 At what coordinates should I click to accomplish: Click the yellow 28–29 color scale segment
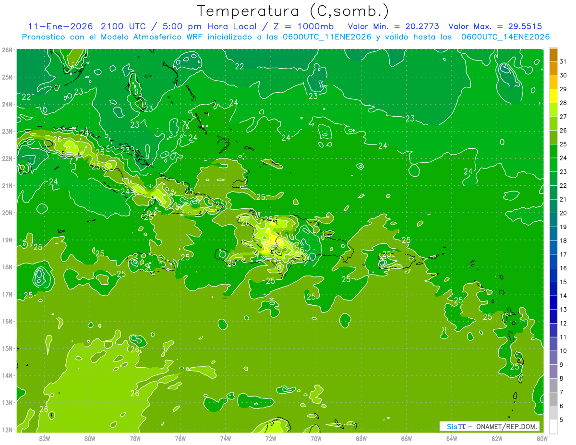553,96
